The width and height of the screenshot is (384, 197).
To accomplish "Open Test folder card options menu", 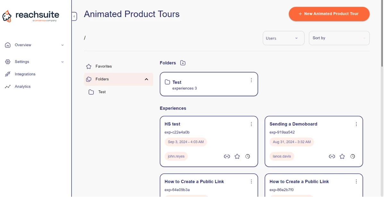I will point(251,80).
